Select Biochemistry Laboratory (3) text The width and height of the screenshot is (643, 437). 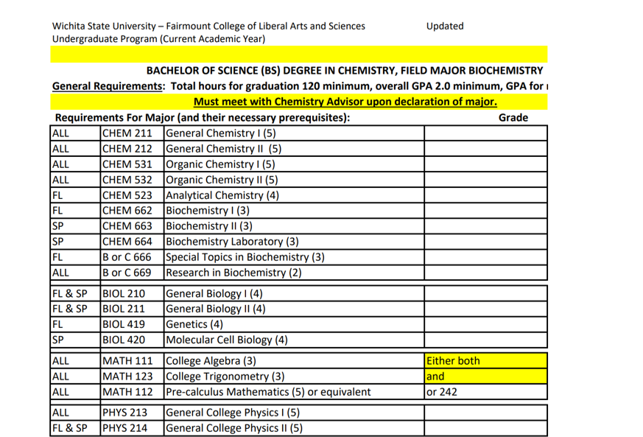coord(232,242)
